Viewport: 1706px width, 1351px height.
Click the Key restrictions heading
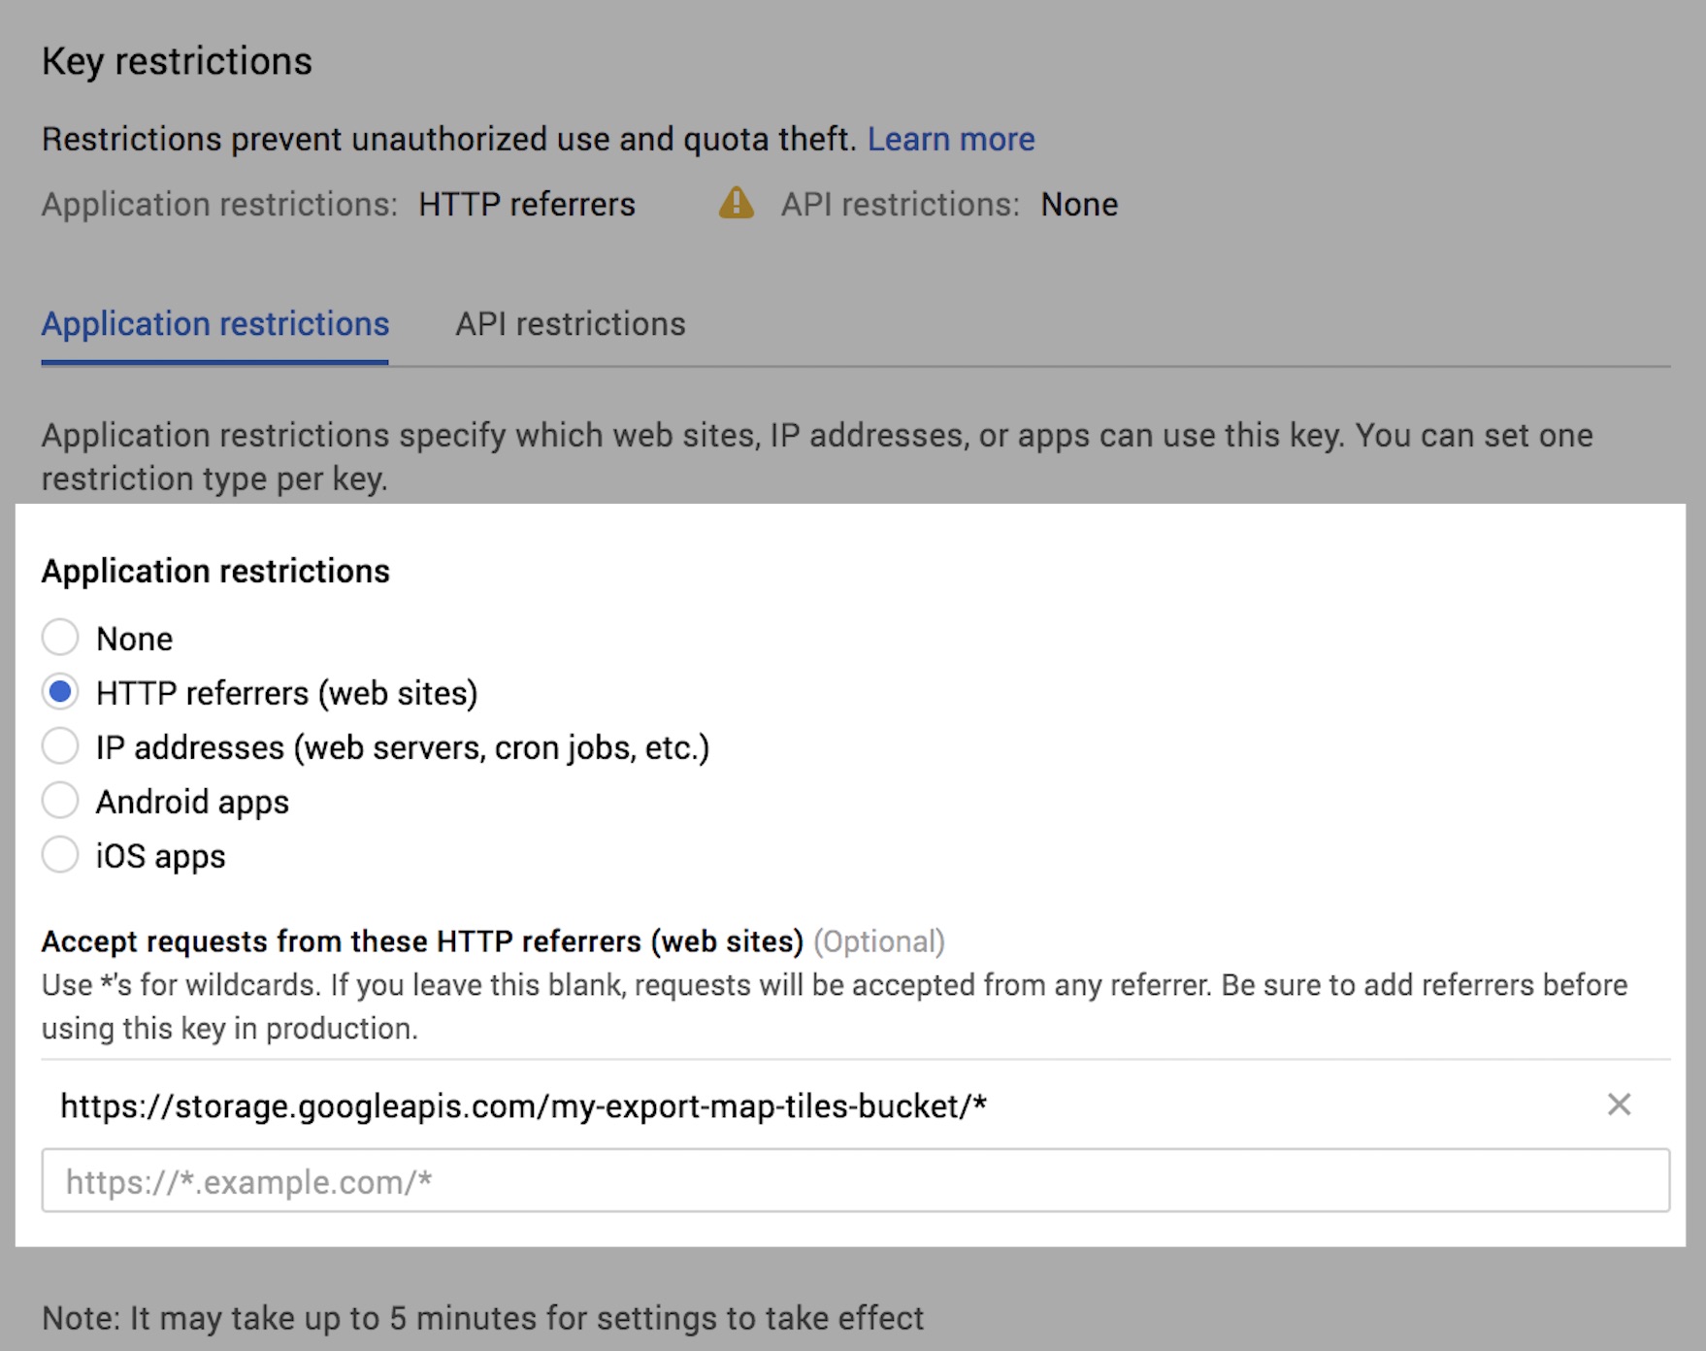tap(177, 61)
